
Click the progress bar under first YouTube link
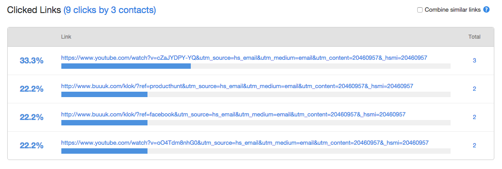(x=256, y=66)
